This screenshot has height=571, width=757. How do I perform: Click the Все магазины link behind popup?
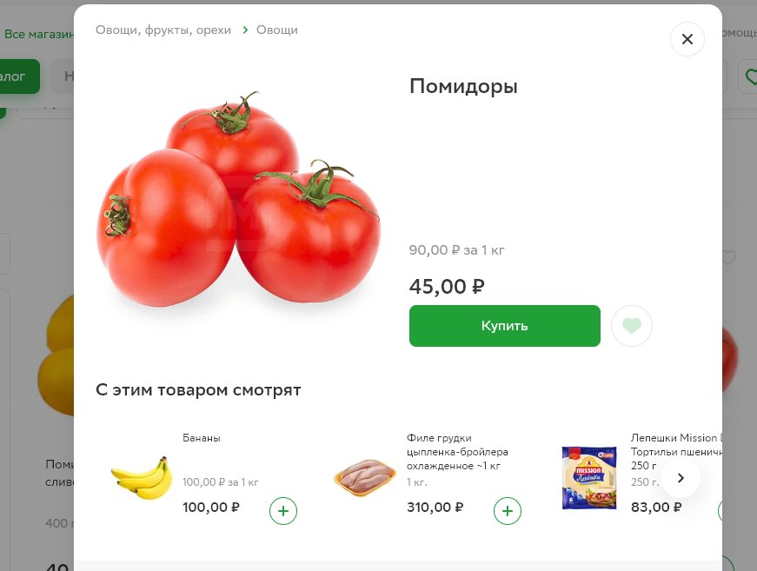point(39,34)
